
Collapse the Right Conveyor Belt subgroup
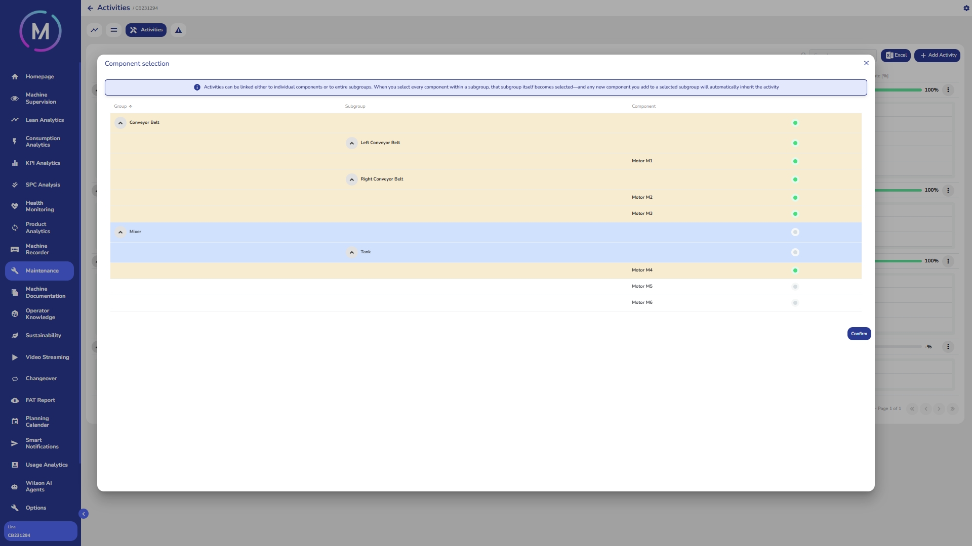pyautogui.click(x=351, y=179)
